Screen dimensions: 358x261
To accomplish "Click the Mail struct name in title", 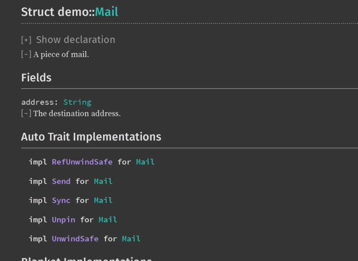I will (x=106, y=12).
